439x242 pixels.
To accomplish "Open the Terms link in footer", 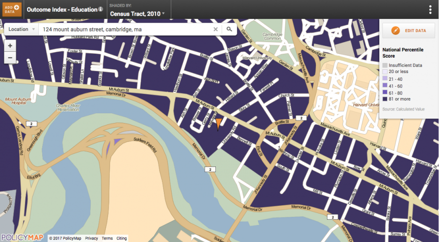I will coord(107,238).
